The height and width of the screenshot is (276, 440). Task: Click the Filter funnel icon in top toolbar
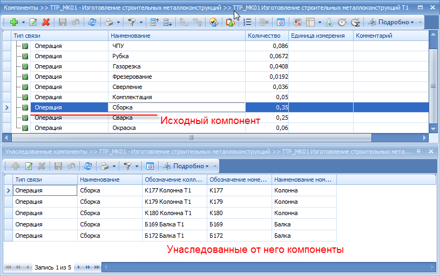(x=132, y=22)
